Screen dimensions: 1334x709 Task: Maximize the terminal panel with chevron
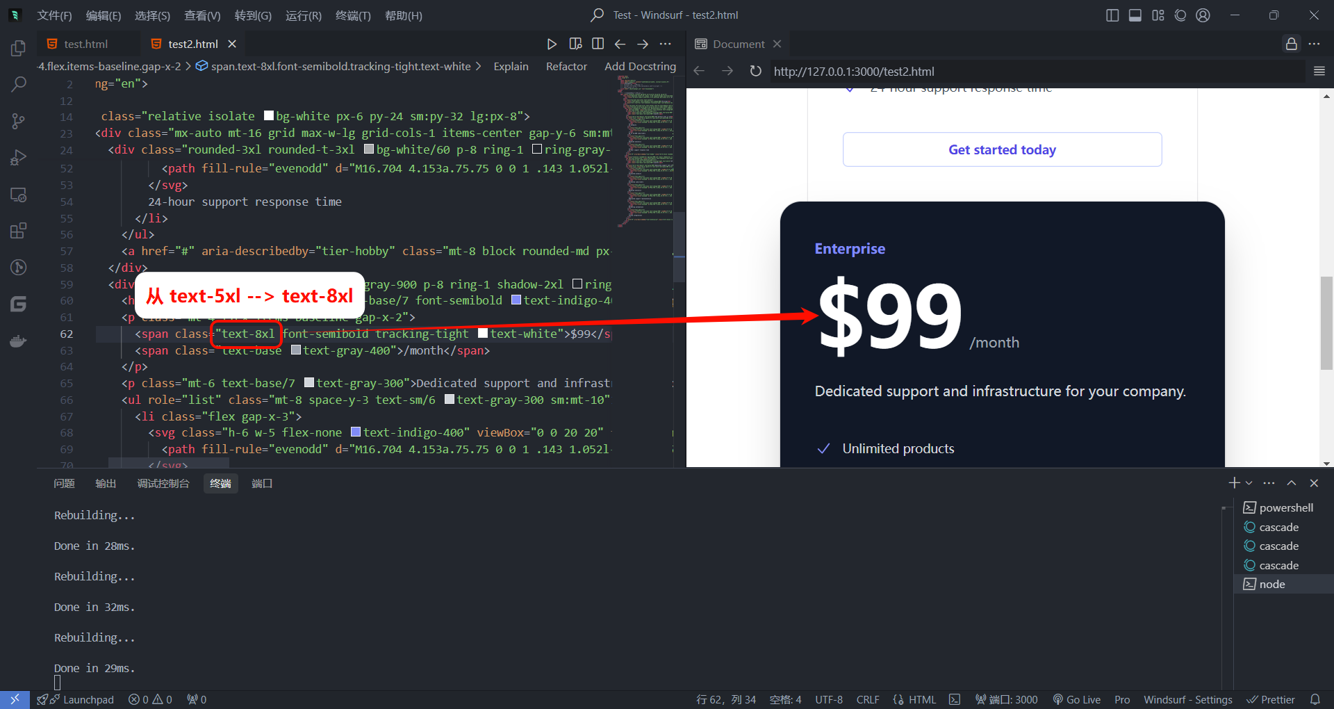tap(1292, 483)
